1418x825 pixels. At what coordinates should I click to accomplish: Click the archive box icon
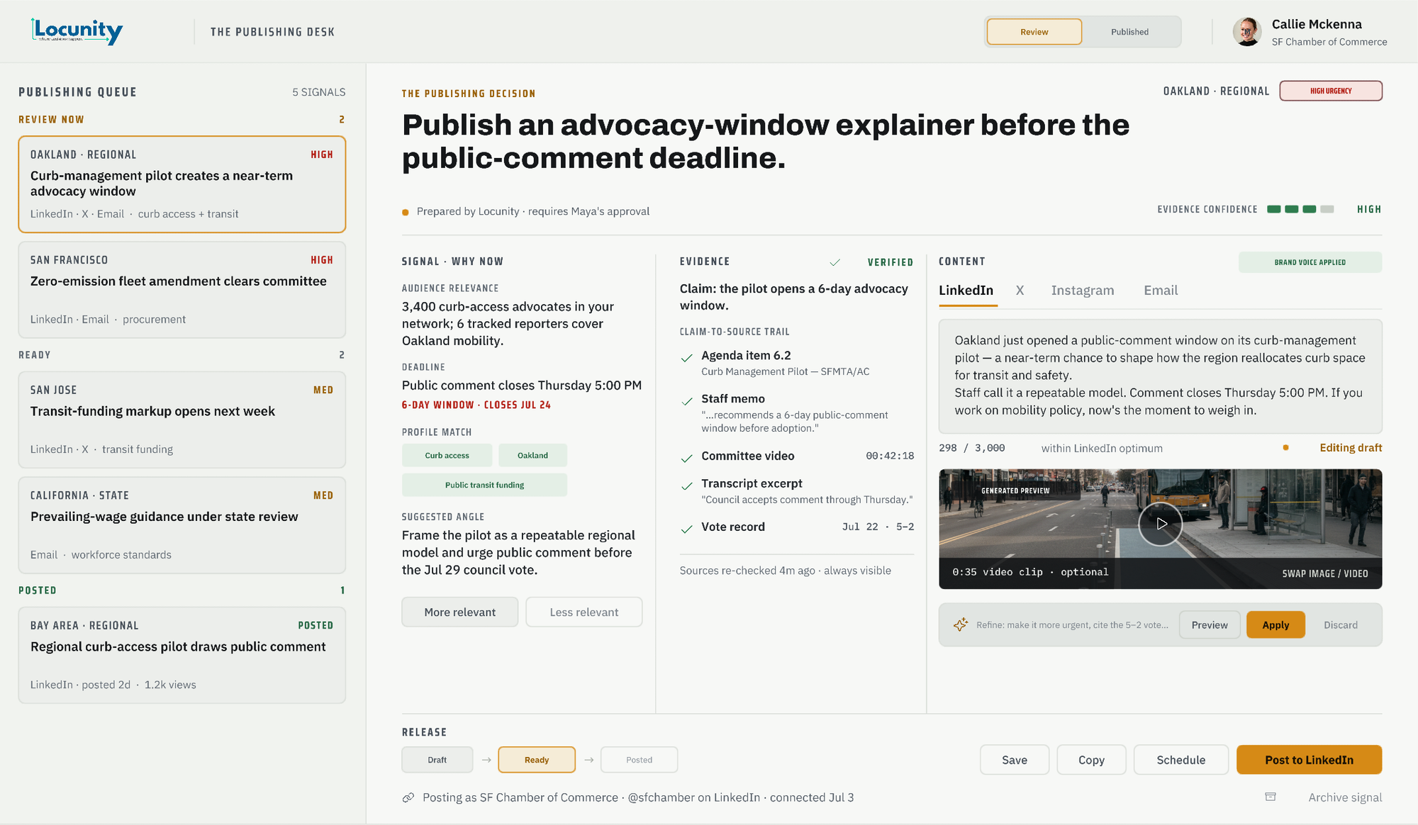coord(1271,797)
